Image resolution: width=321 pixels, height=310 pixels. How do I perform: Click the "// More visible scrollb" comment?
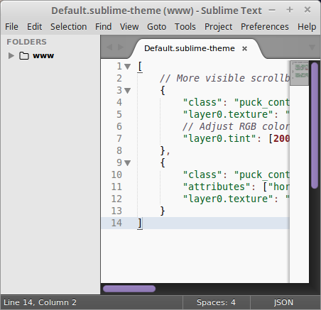[224, 79]
